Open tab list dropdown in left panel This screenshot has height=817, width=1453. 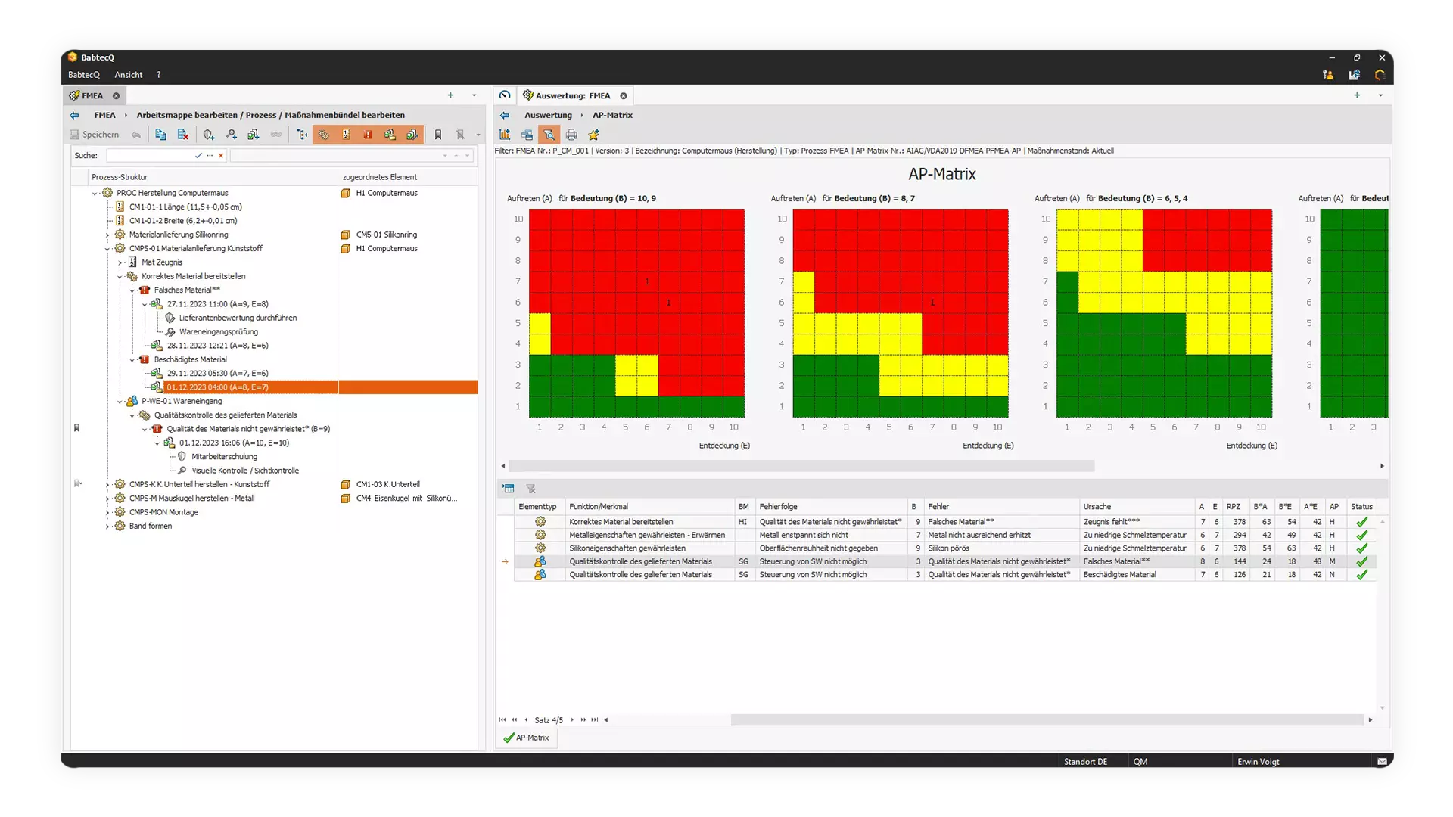click(474, 95)
